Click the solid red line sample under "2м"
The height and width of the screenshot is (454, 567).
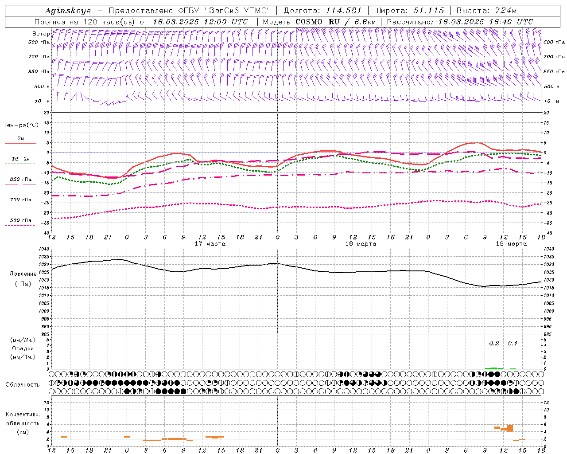point(21,143)
